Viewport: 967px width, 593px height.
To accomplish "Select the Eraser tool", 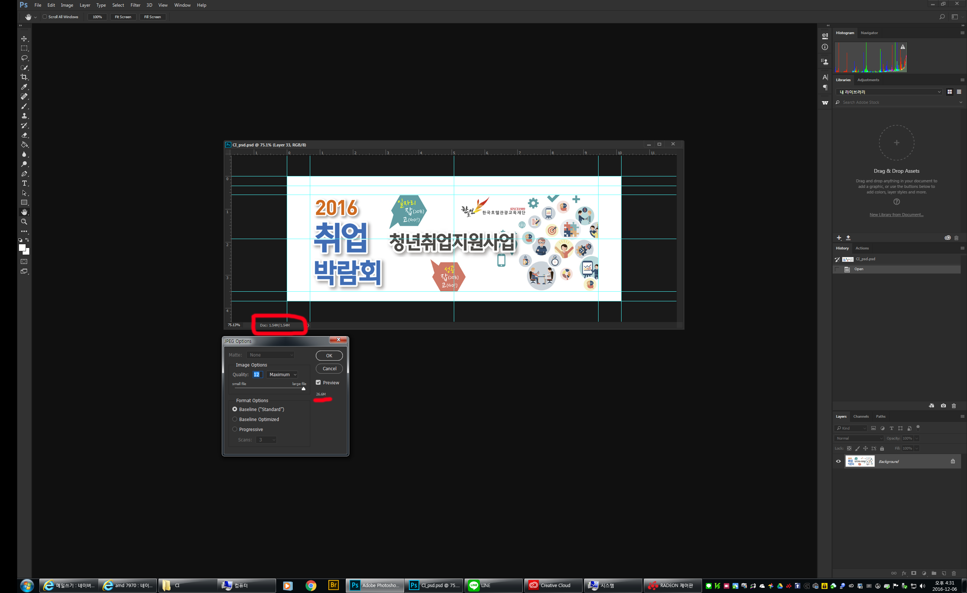I will [x=24, y=135].
